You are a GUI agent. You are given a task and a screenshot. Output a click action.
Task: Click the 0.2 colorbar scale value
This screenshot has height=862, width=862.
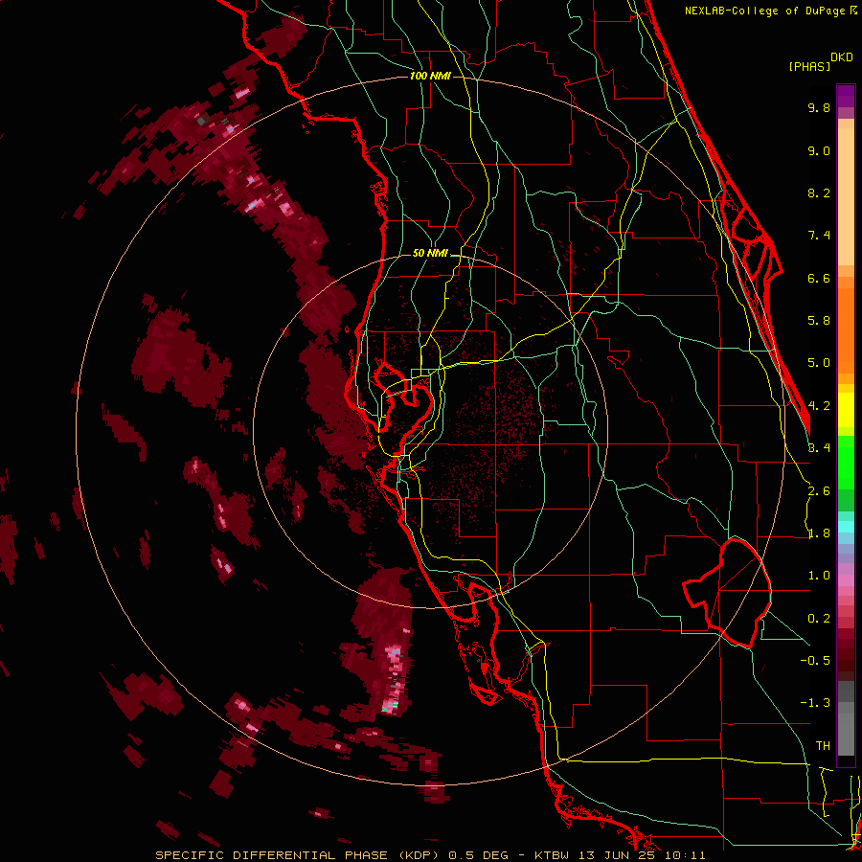pos(819,619)
